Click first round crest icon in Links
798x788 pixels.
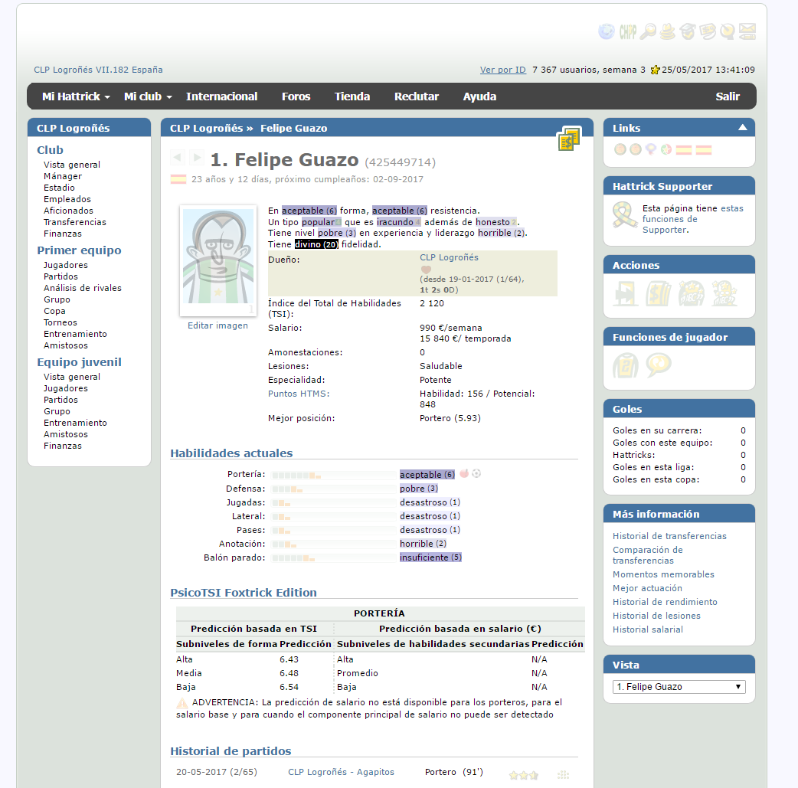(620, 149)
